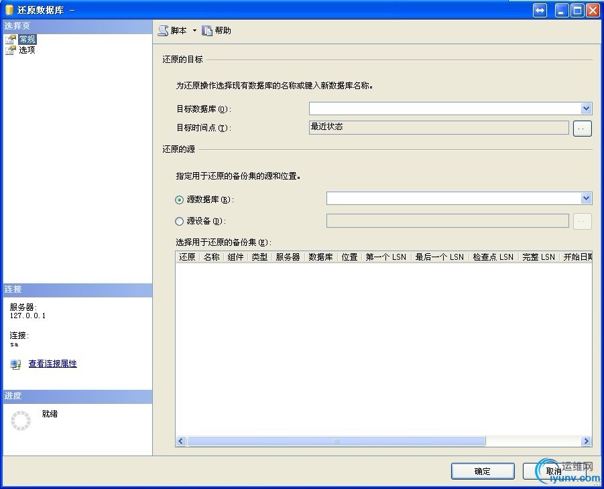This screenshot has height=489, width=604.
Task: Click the title bar double-arrow button
Action: (540, 11)
